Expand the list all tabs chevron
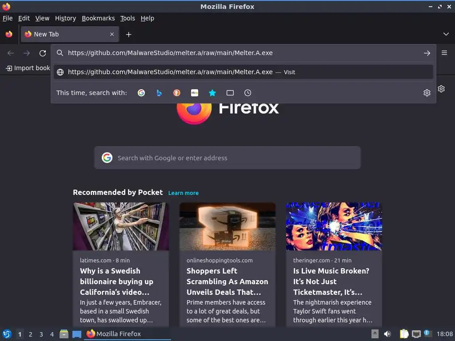 (446, 34)
